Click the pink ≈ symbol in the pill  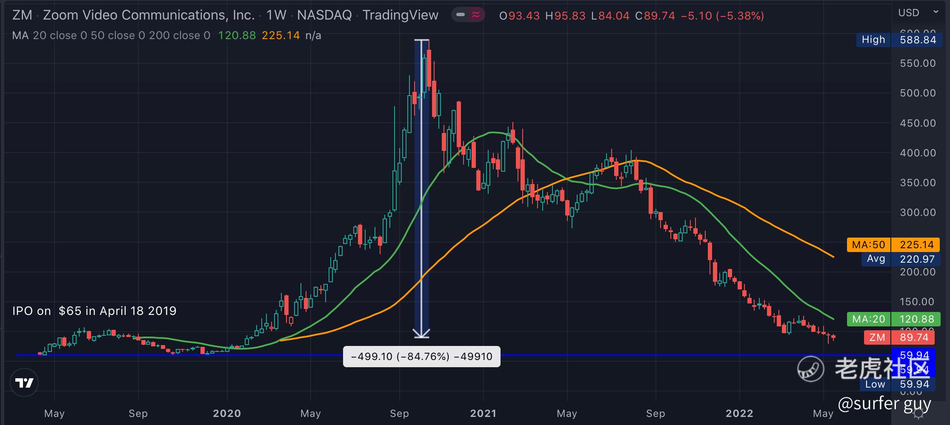(476, 15)
